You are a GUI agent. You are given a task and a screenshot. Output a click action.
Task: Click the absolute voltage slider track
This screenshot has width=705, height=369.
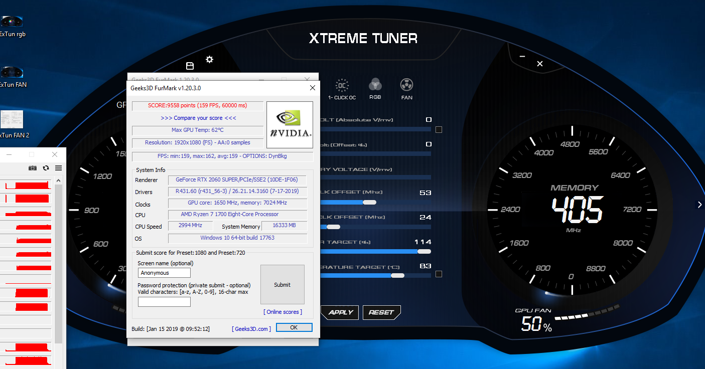375,129
